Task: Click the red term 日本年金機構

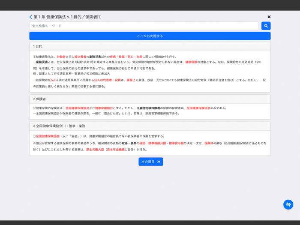Action: click(x=116, y=150)
